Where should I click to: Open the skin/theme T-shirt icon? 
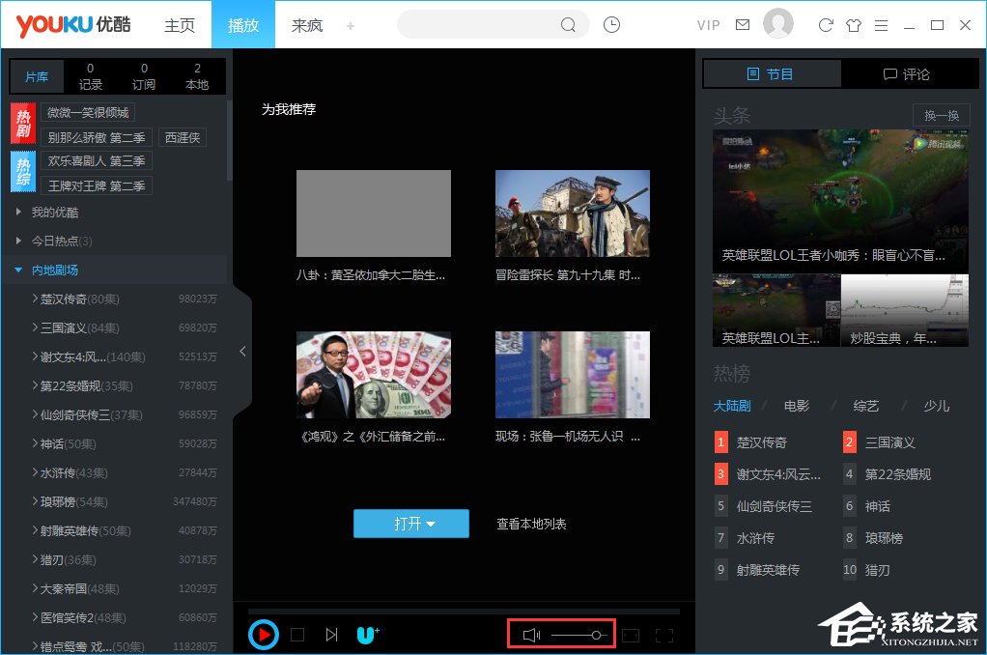click(x=854, y=25)
